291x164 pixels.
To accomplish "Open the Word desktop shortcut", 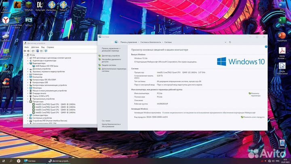I will pos(282,6).
